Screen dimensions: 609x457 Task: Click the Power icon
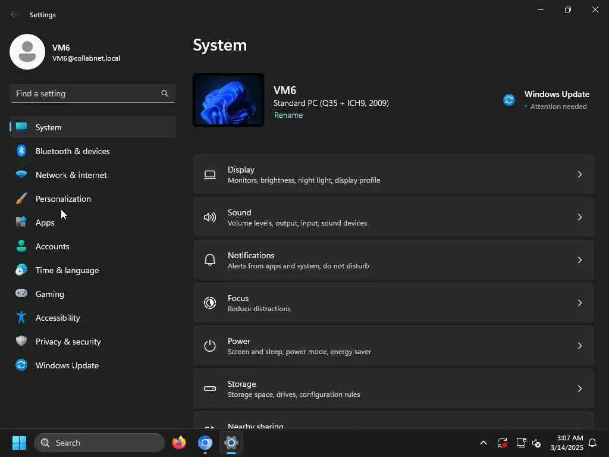pyautogui.click(x=210, y=346)
